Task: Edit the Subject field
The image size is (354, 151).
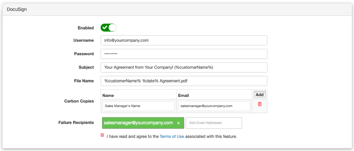Action: (x=184, y=68)
